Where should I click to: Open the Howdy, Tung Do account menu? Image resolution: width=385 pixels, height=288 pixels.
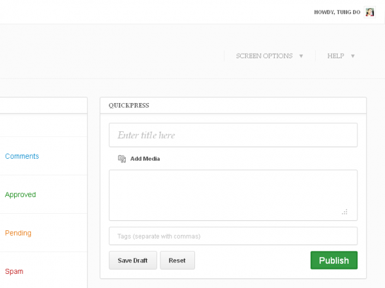point(337,12)
